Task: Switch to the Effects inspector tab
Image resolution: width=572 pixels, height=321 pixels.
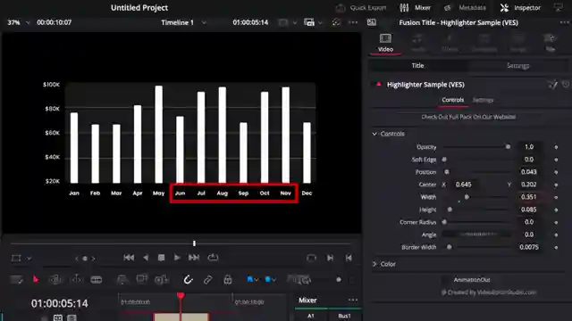Action: 450,43
